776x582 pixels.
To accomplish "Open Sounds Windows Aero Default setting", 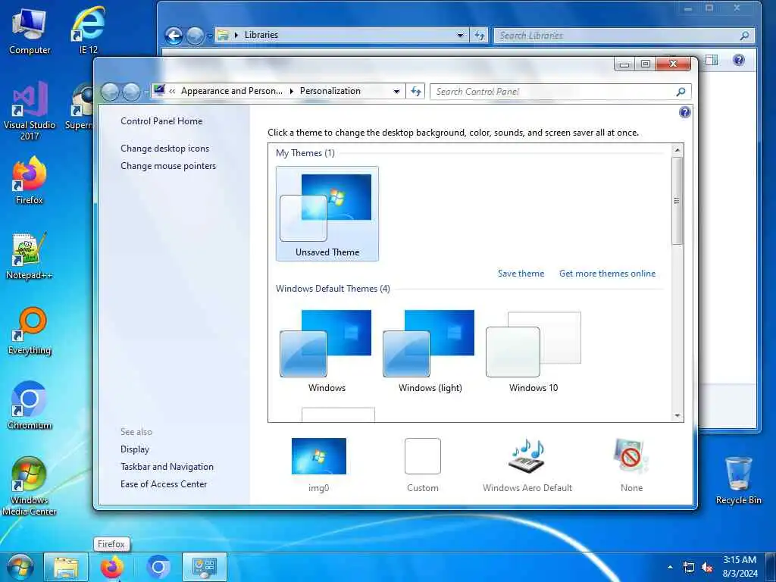I will click(x=527, y=465).
